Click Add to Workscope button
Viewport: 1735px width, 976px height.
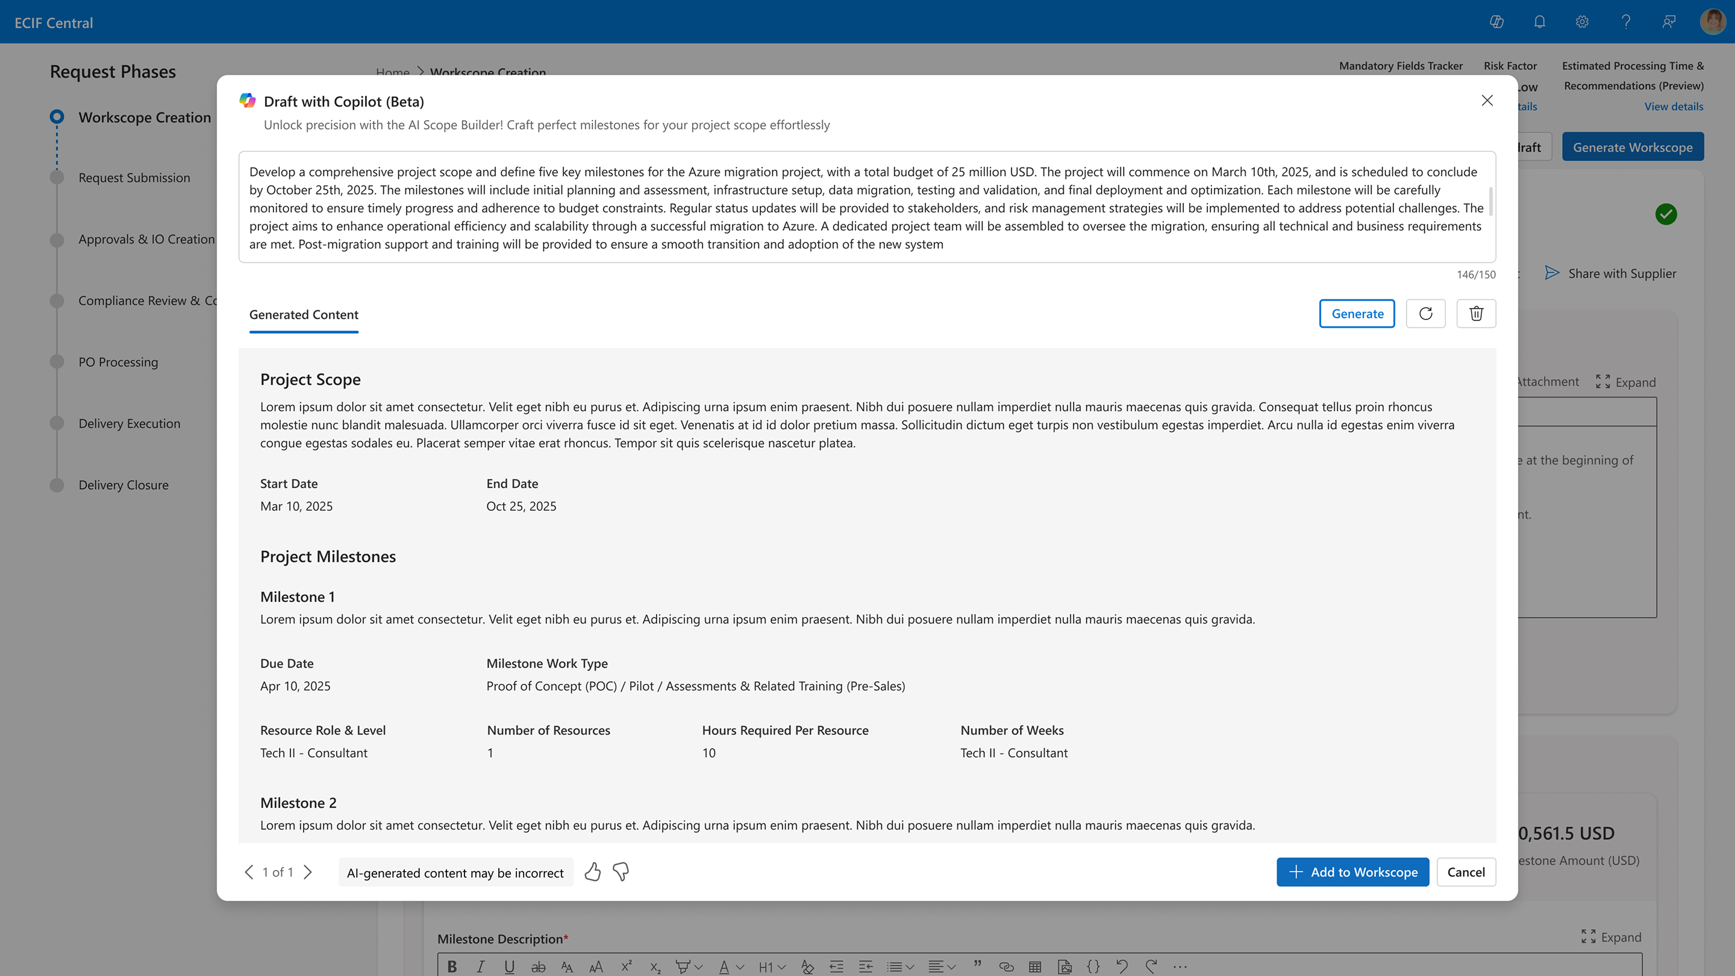point(1352,872)
